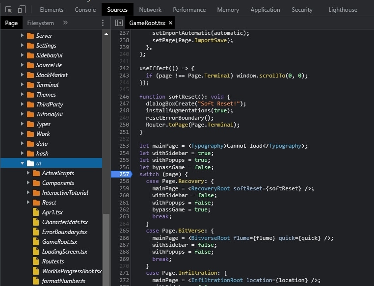Hide the navigator sidebar panel icon
Image resolution: width=374 pixels, height=286 pixels.
click(x=119, y=23)
